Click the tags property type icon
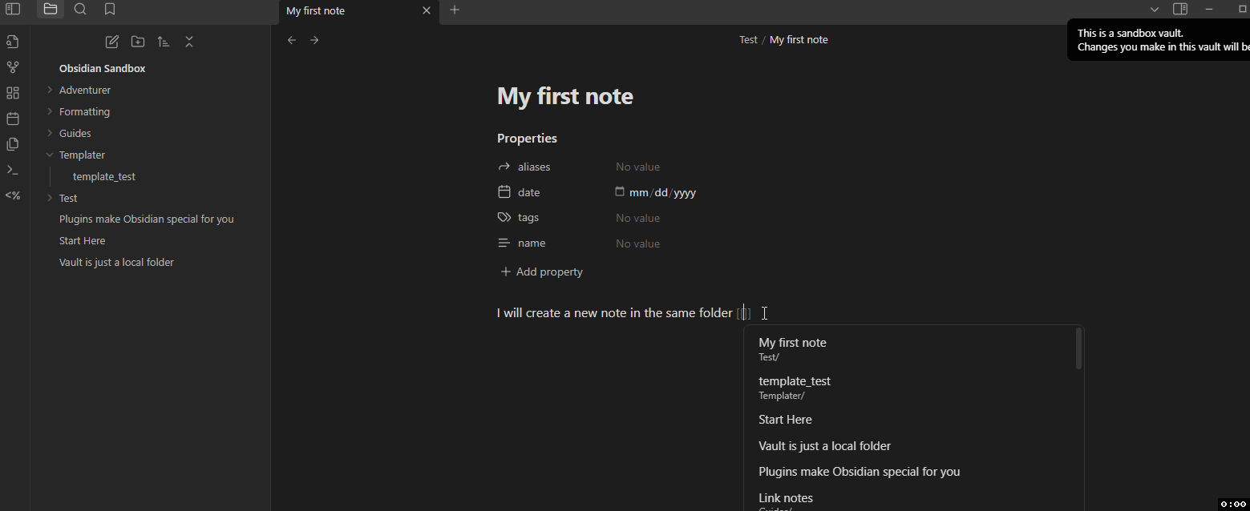 pos(504,217)
